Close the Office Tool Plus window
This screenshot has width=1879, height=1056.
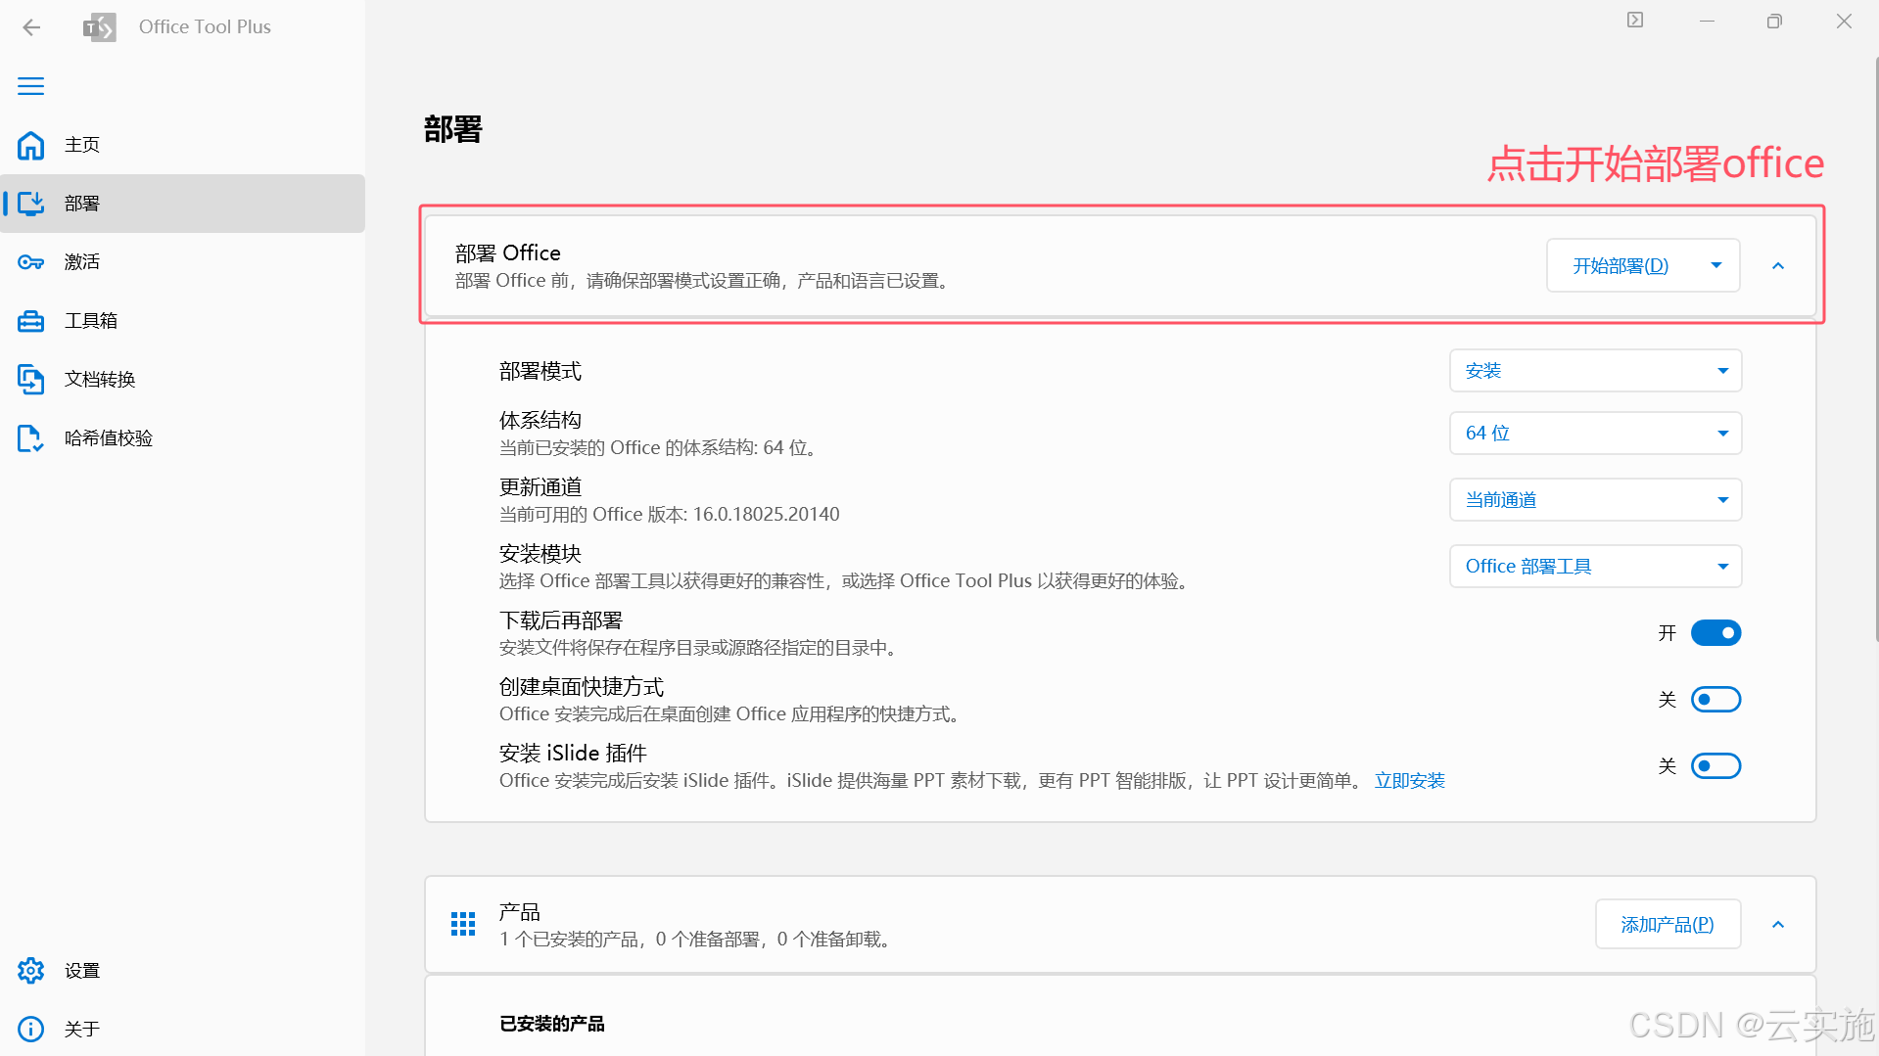click(x=1844, y=21)
